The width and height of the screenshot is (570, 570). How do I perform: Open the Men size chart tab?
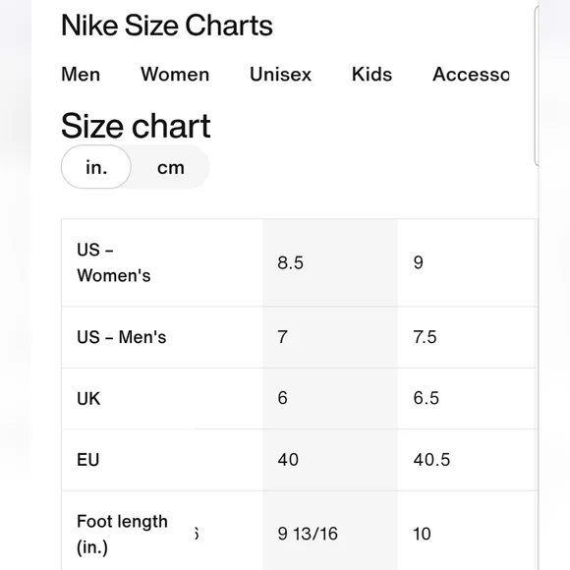coord(81,75)
